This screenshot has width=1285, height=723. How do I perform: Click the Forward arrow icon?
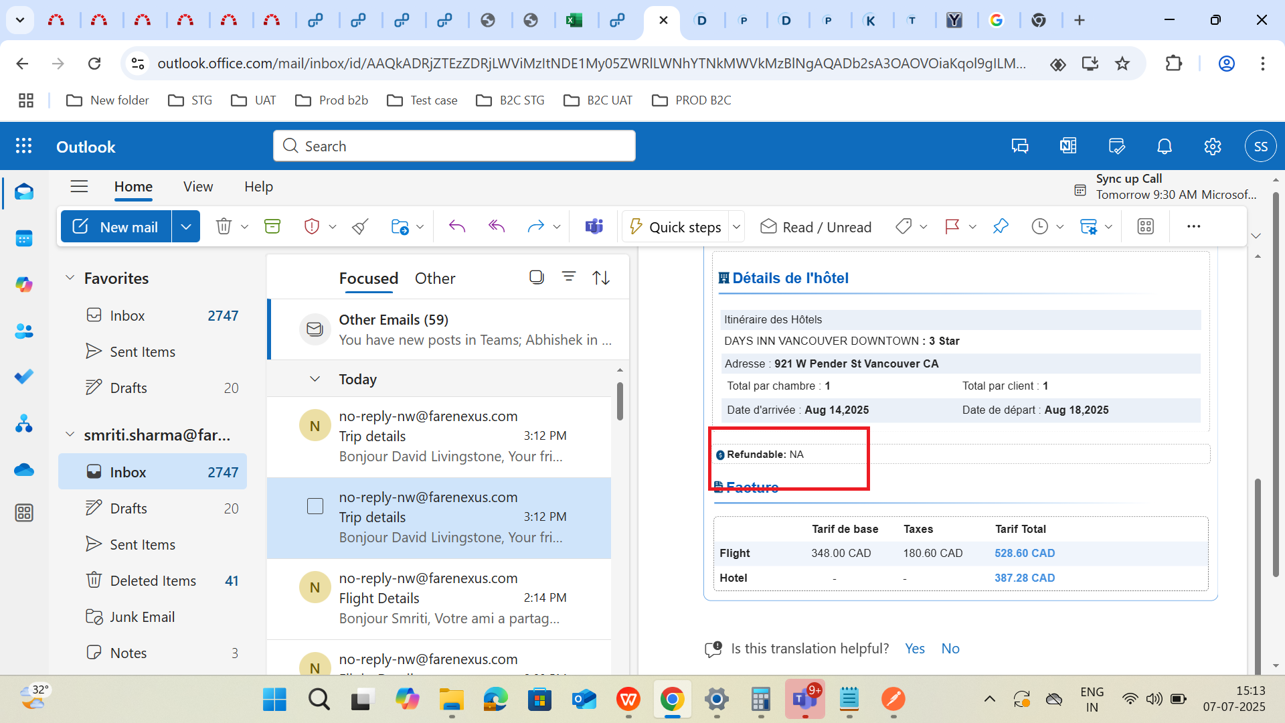(535, 227)
